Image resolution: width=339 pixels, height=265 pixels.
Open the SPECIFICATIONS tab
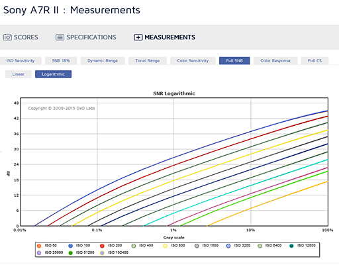(x=86, y=37)
